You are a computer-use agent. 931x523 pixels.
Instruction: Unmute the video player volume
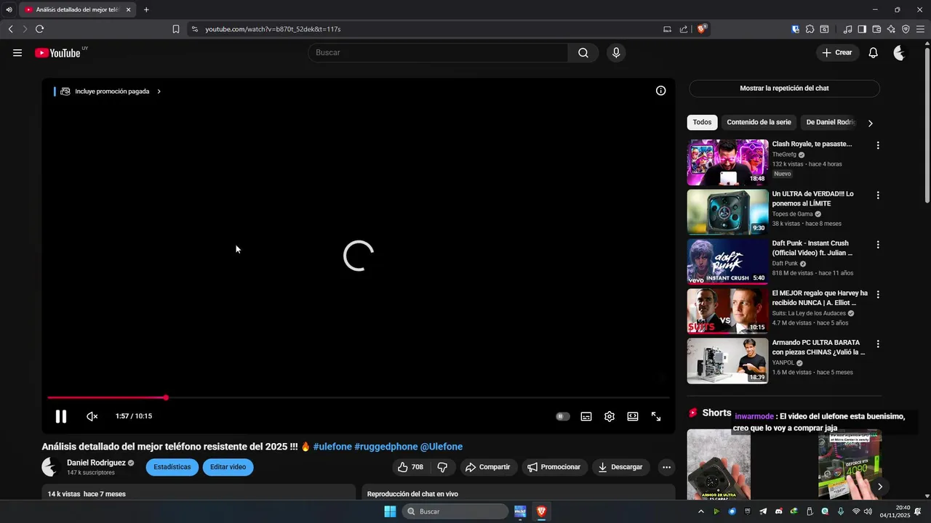coord(92,416)
